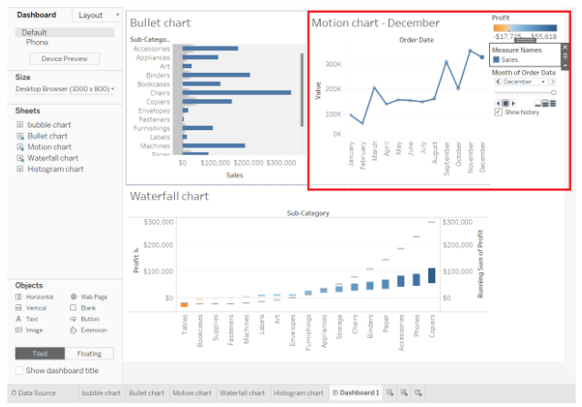Switch layout mode to Floating
Image resolution: width=582 pixels, height=407 pixels.
(89, 353)
